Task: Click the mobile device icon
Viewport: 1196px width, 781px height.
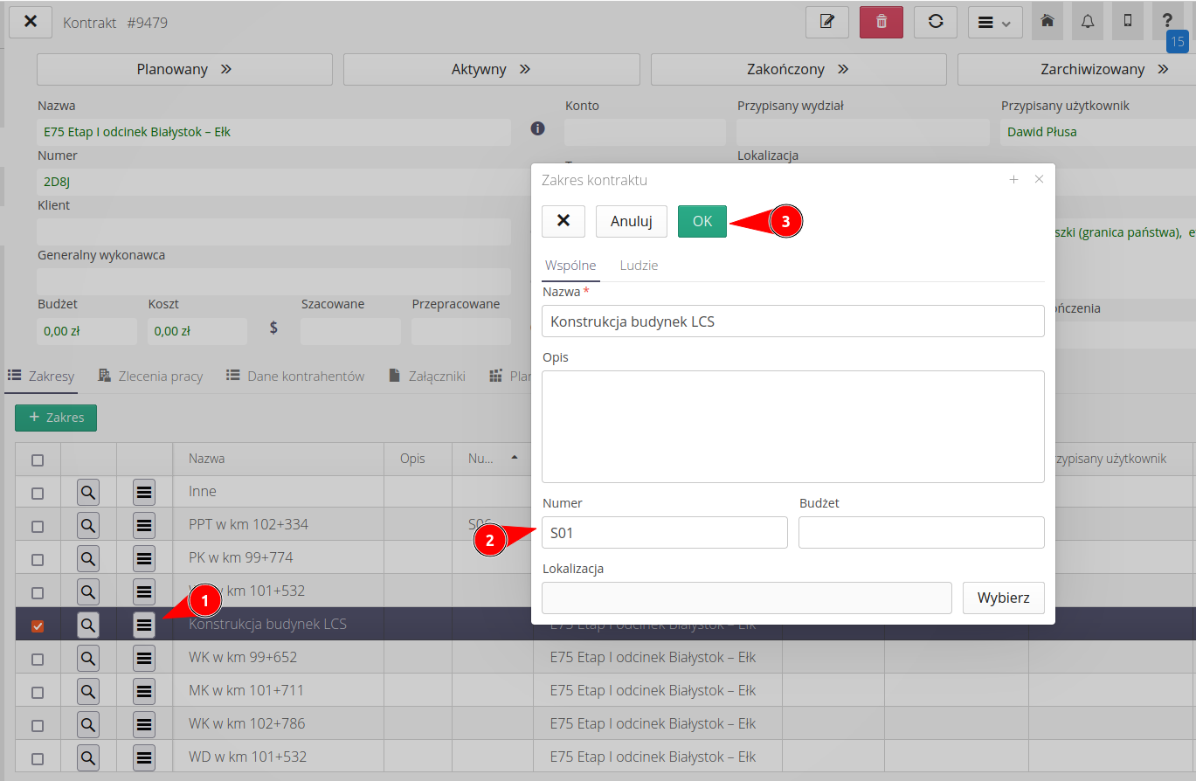Action: click(1127, 21)
